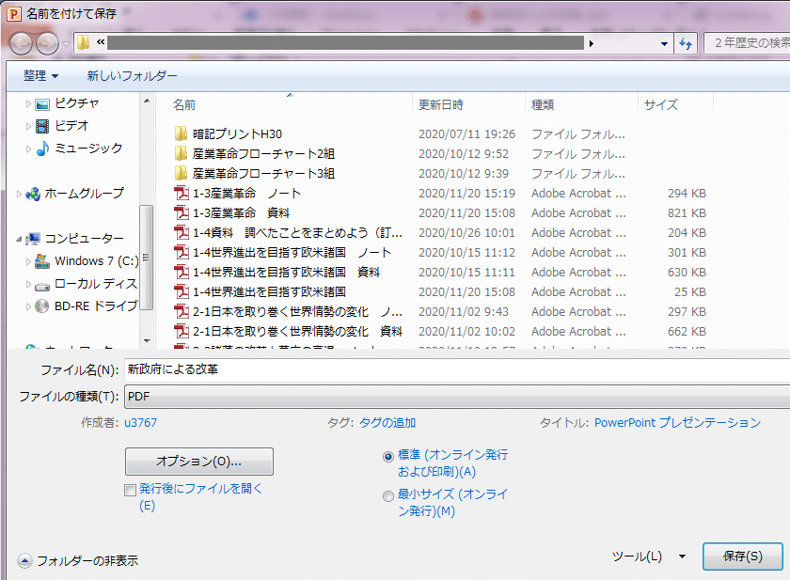Click the refresh icon beside address bar

pos(686,43)
